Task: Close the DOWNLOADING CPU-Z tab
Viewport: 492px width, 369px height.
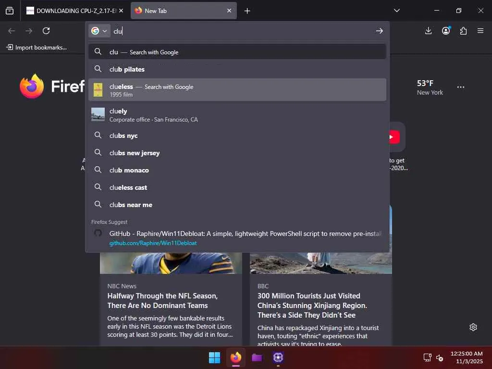Action: click(121, 11)
